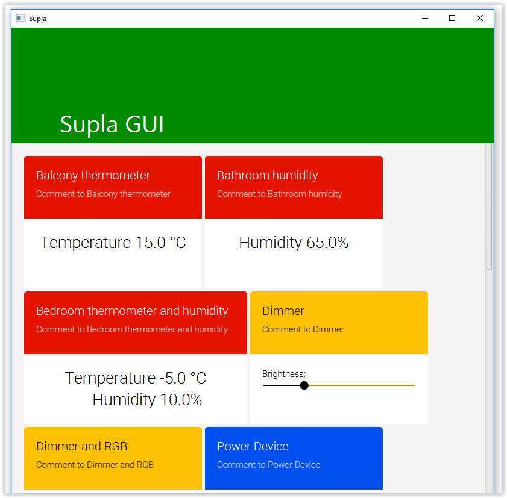
Task: Select the Power Device card title
Action: (253, 446)
